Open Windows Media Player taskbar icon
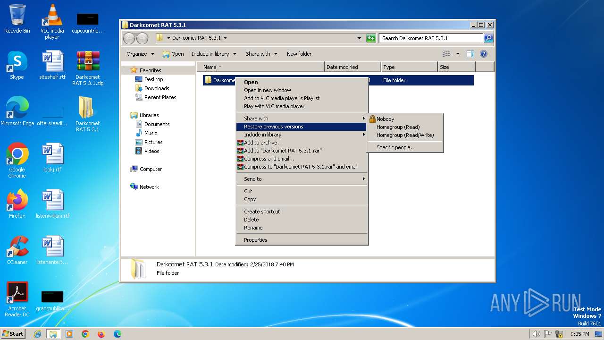The image size is (604, 340). (x=69, y=334)
